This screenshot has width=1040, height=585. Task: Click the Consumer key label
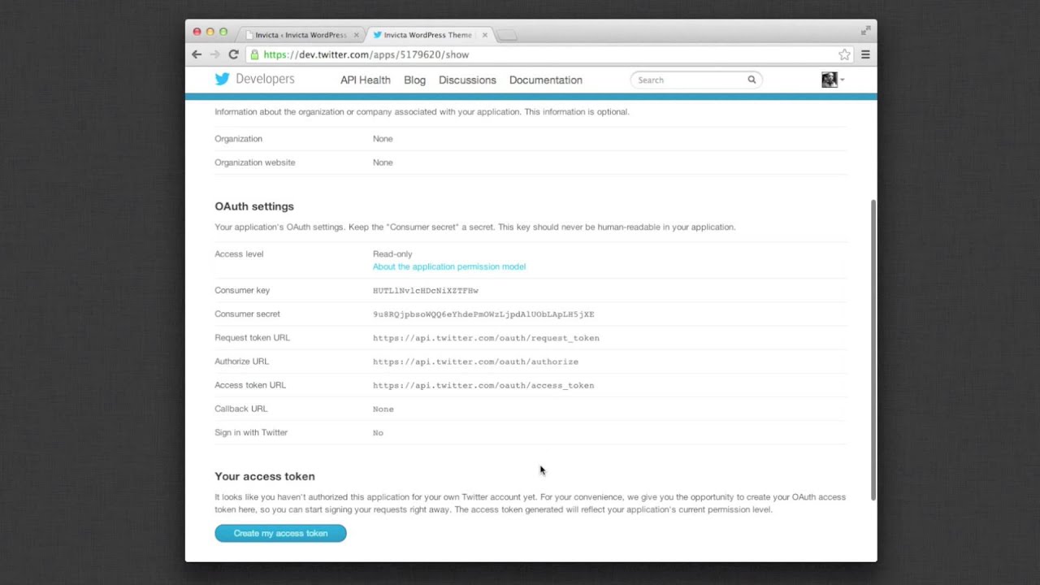point(242,290)
